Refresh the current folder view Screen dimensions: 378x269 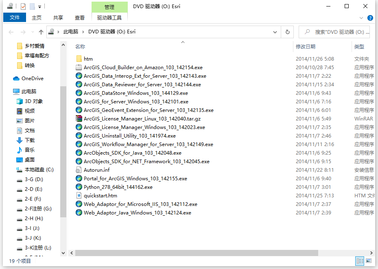[x=287, y=32]
